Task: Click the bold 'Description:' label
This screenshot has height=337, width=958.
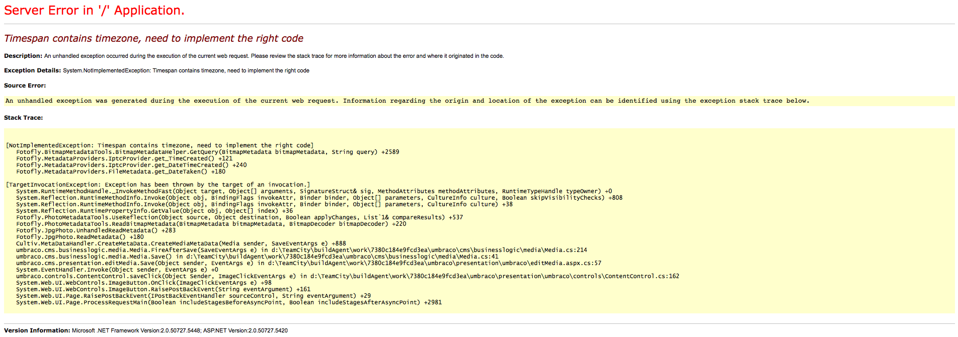Action: (x=23, y=56)
